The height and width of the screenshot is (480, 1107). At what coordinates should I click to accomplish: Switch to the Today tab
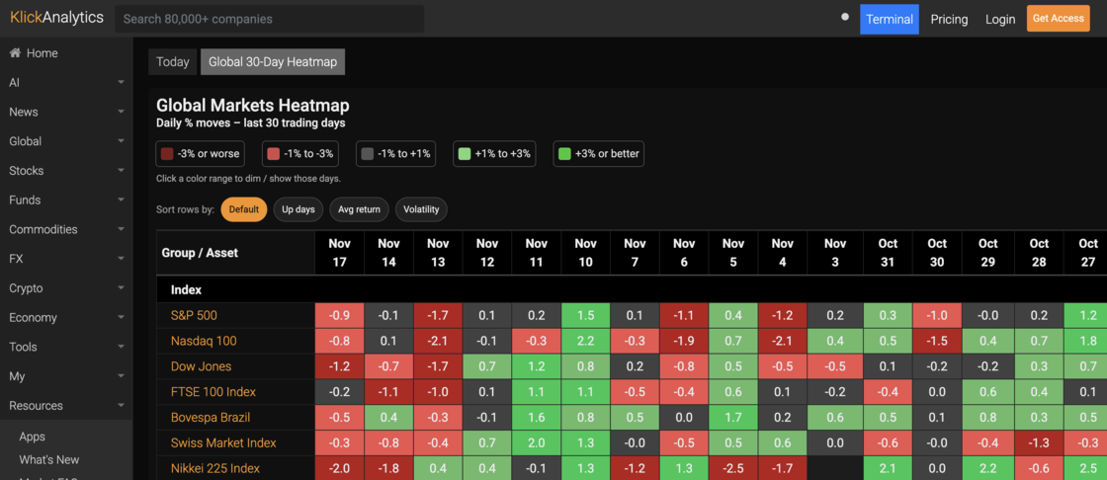173,62
